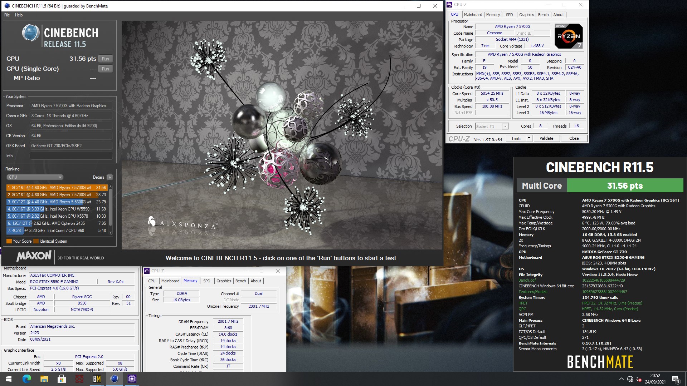
Task: Switch to Bench tab in lower CPU-Z
Action: [241, 281]
